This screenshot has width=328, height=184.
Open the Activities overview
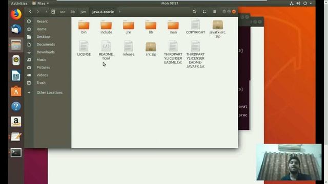pos(19,4)
